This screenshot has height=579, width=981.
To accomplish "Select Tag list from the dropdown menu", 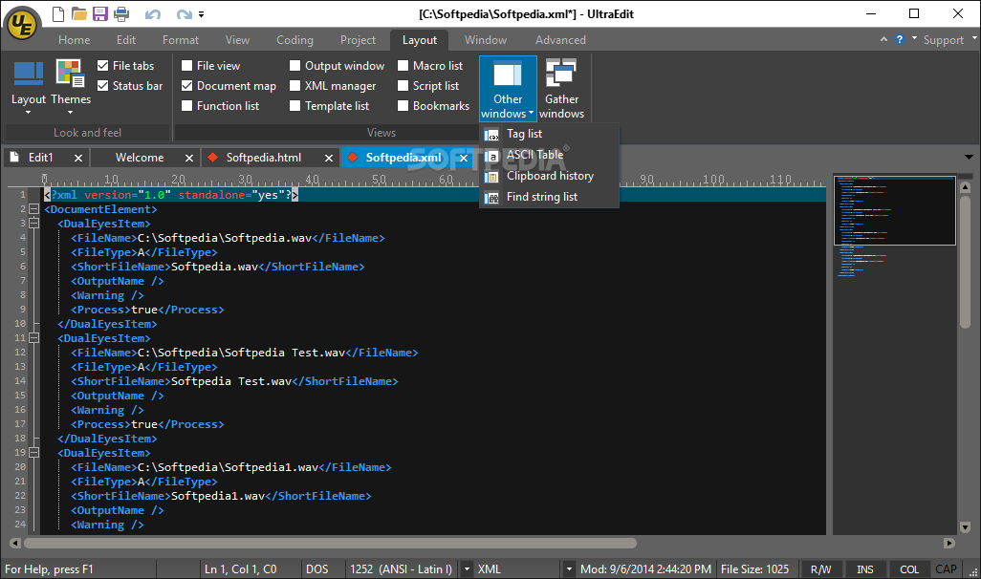I will tap(550, 134).
